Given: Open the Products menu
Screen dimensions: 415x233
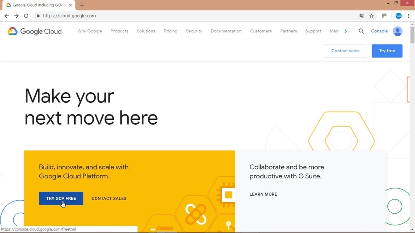Looking at the screenshot, I should coord(120,31).
